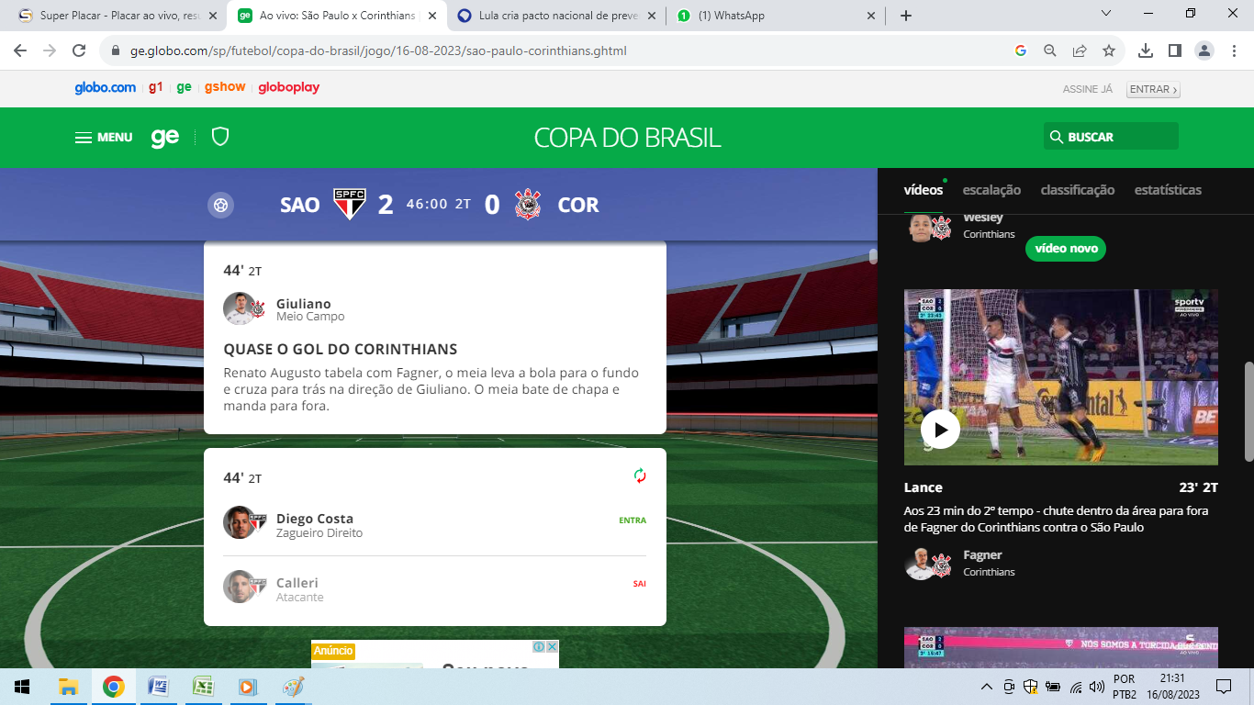Screen dimensions: 1254x705
Task: Close the ad with its X button
Action: click(553, 647)
